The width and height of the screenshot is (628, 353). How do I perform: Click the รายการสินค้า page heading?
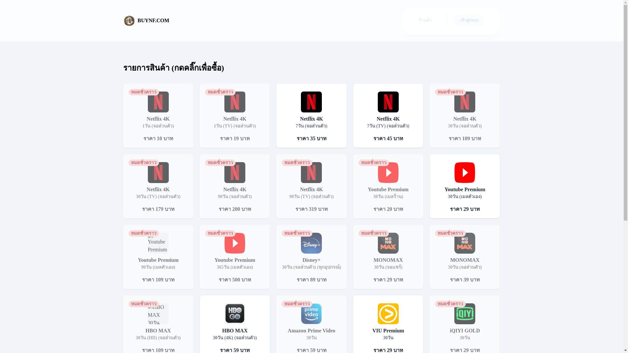[174, 68]
